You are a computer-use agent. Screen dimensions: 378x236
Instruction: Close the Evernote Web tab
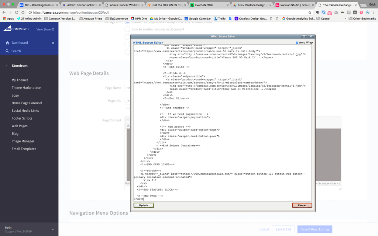227,5
